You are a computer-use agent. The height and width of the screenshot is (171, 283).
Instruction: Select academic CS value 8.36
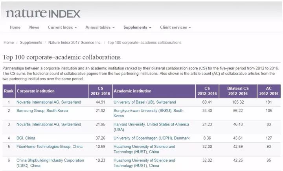pos(207,138)
